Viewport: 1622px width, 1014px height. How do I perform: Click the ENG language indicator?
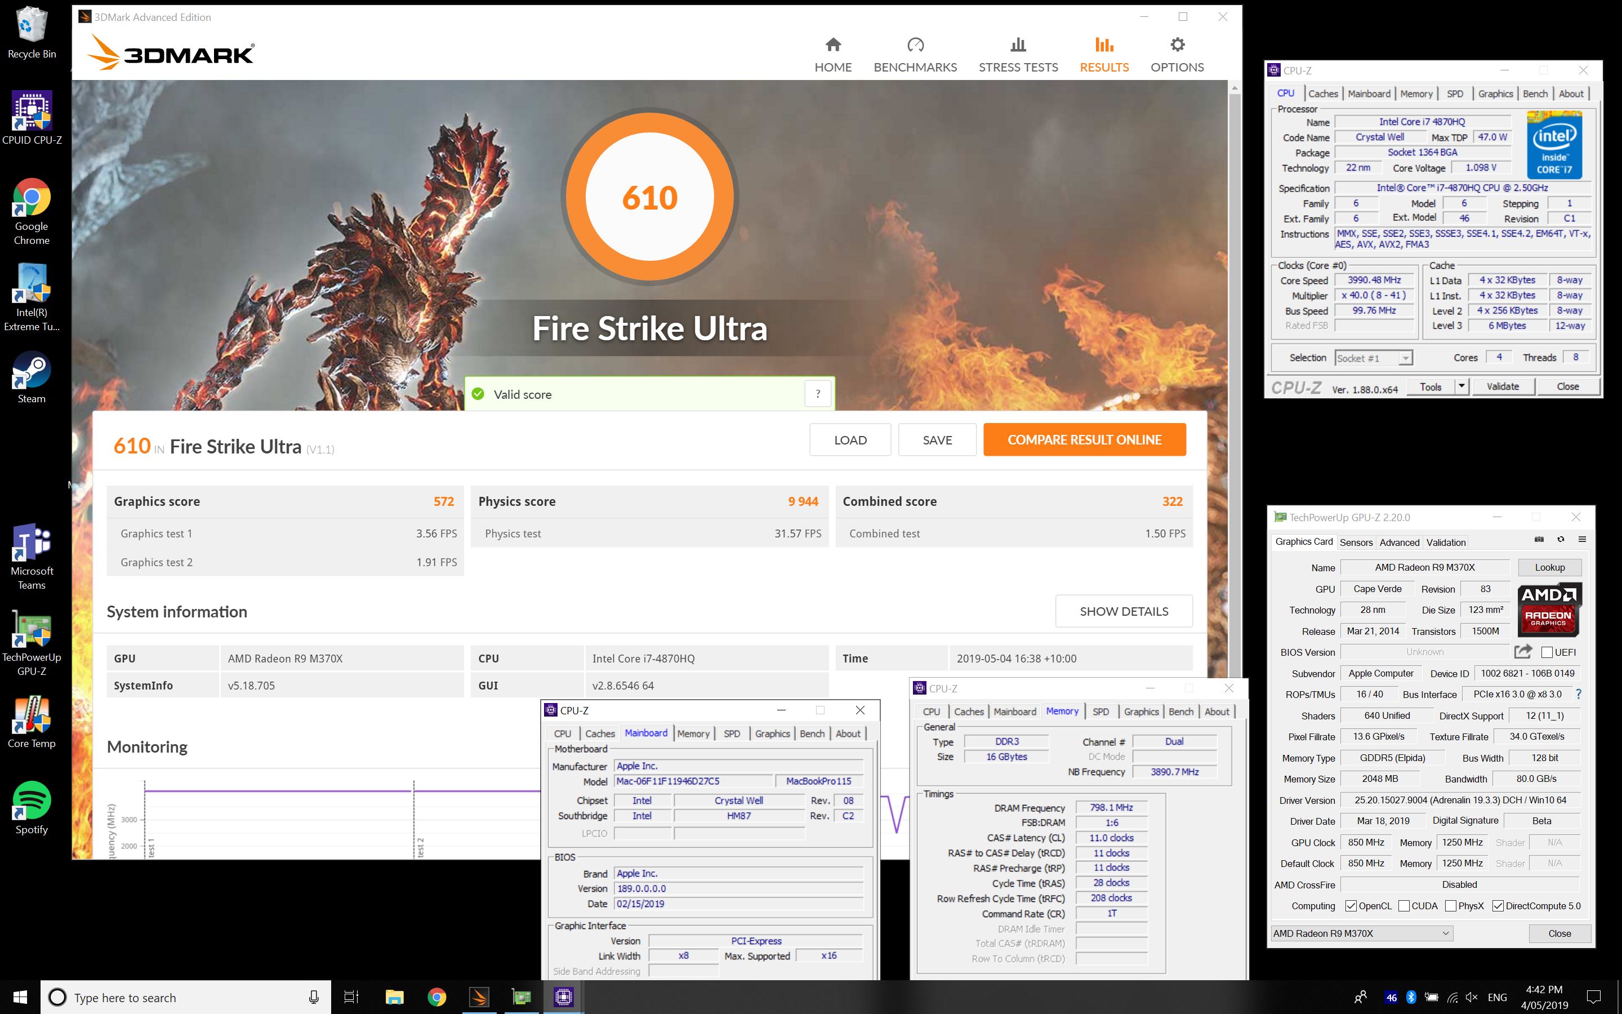pos(1498,997)
